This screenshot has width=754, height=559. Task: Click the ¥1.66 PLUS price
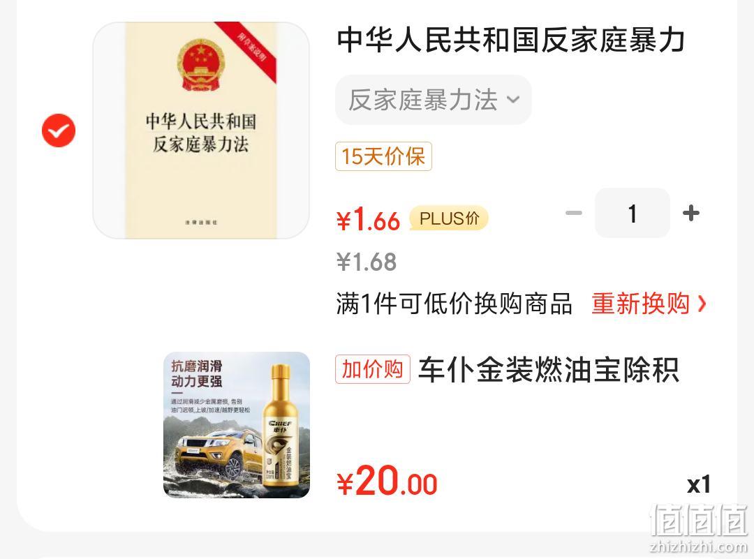click(x=369, y=220)
